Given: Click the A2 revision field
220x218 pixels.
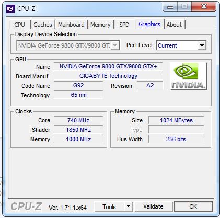Looking at the screenshot, I should pyautogui.click(x=150, y=85).
